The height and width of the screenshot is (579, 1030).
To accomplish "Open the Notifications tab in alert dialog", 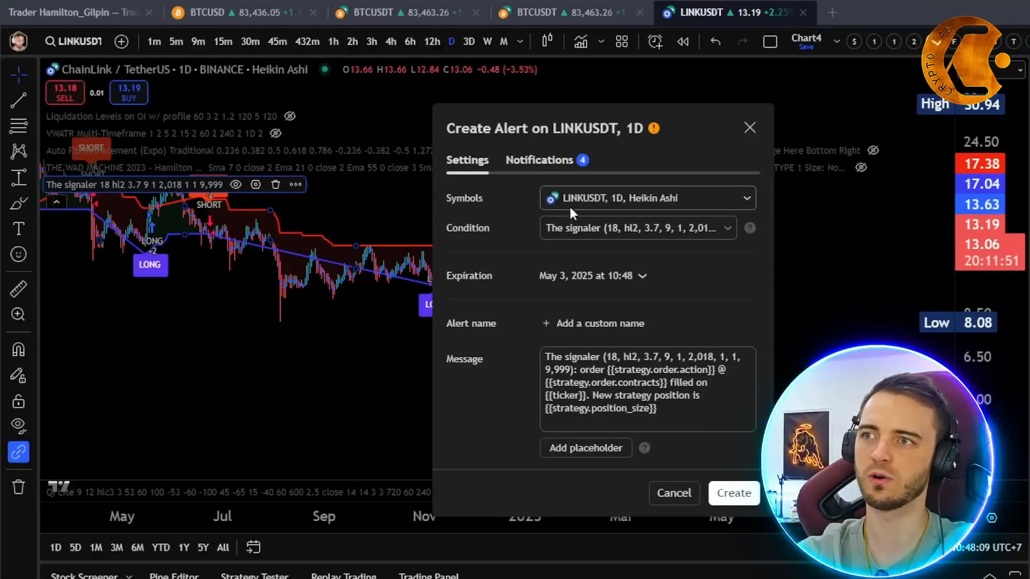I will click(x=547, y=160).
